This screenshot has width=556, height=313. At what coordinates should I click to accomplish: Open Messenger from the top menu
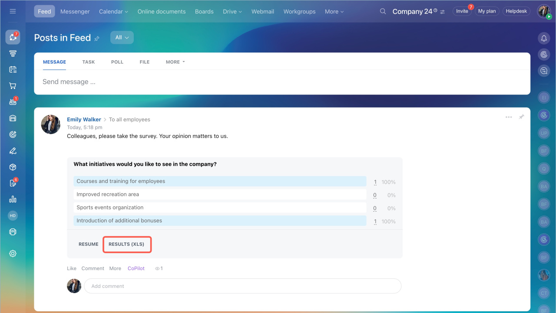coord(75,12)
